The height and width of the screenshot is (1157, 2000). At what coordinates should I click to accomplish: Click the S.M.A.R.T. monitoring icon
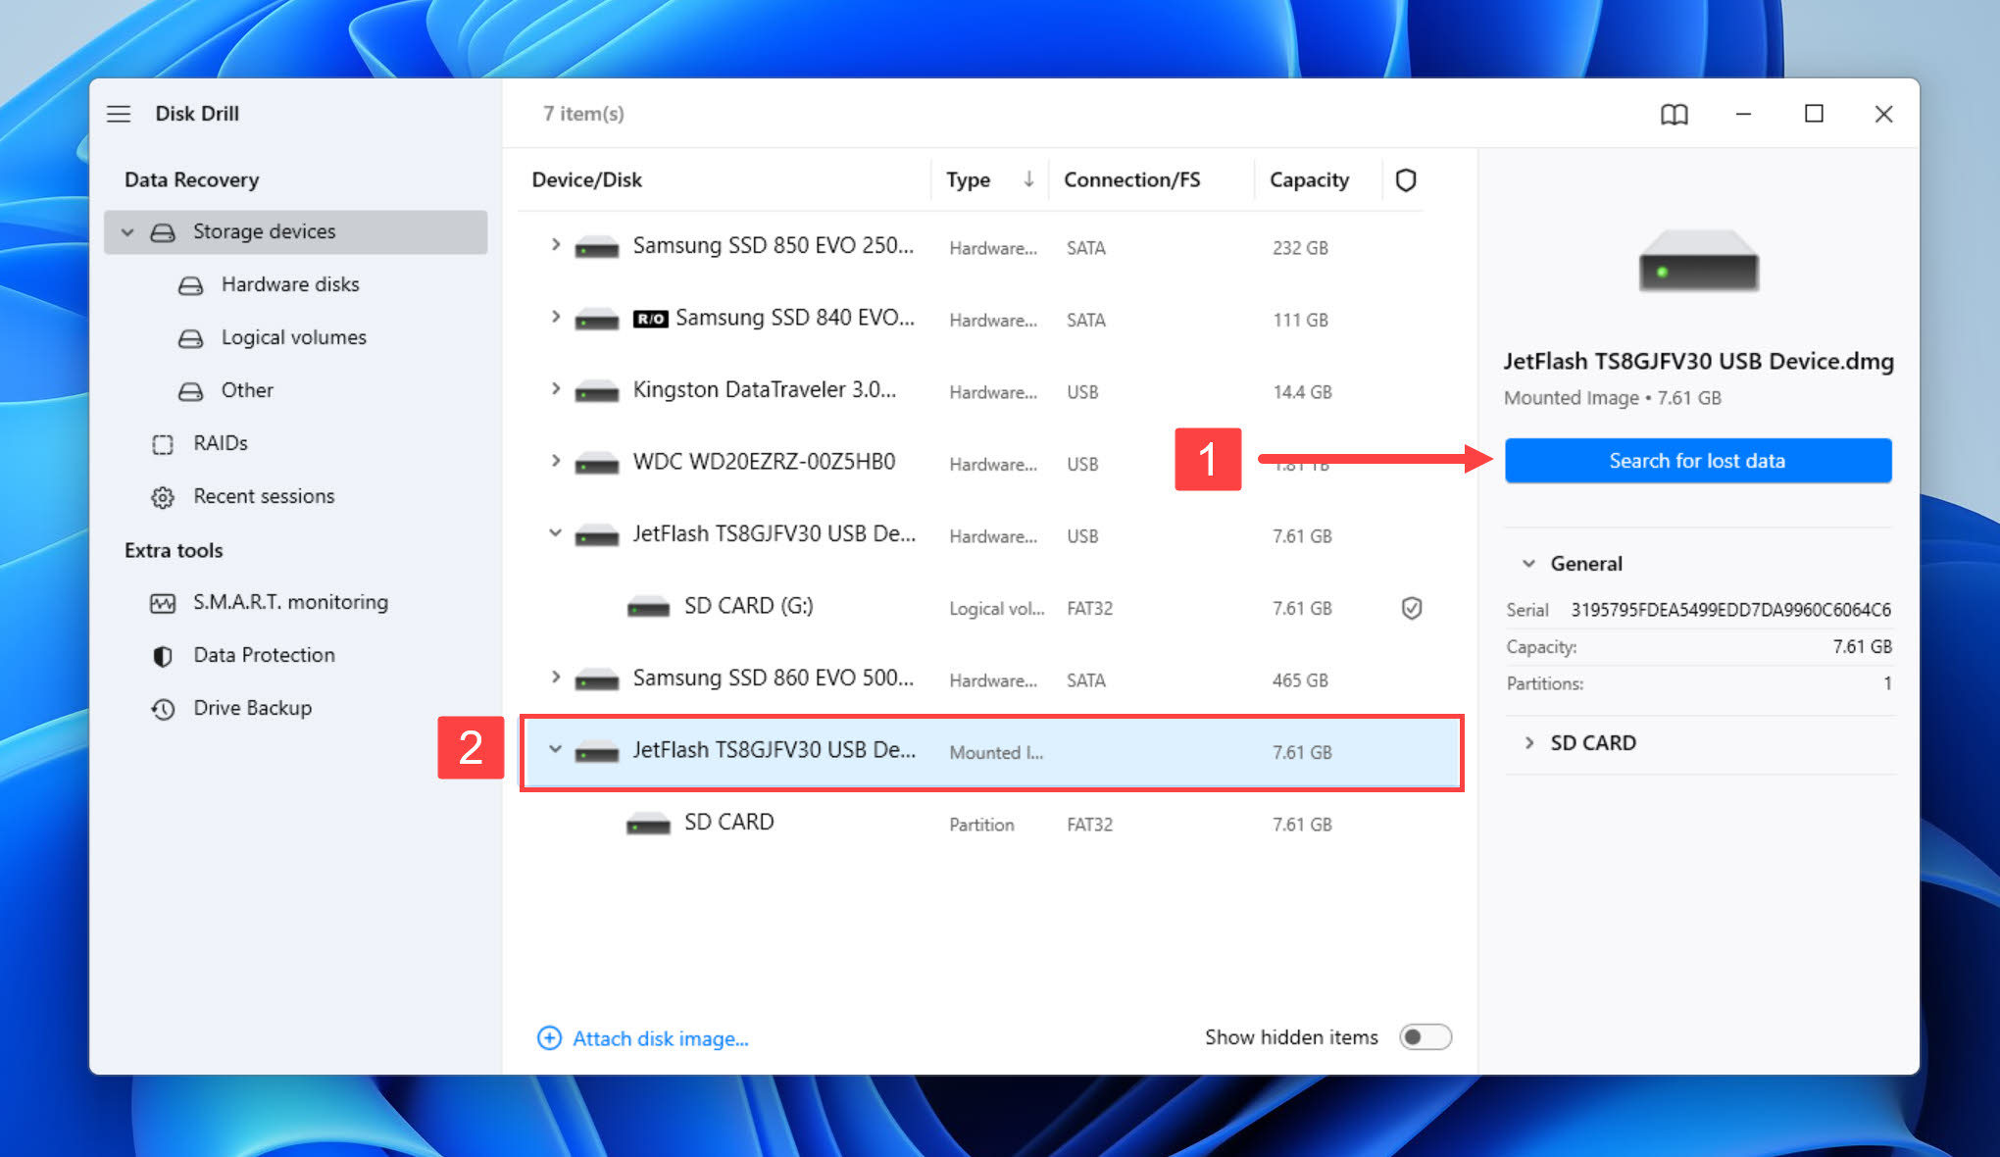coord(163,603)
